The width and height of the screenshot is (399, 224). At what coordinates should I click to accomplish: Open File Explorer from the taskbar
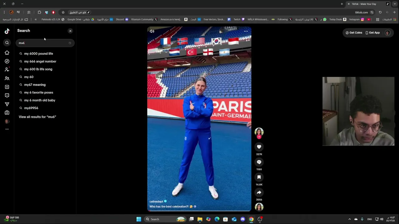pos(200,219)
